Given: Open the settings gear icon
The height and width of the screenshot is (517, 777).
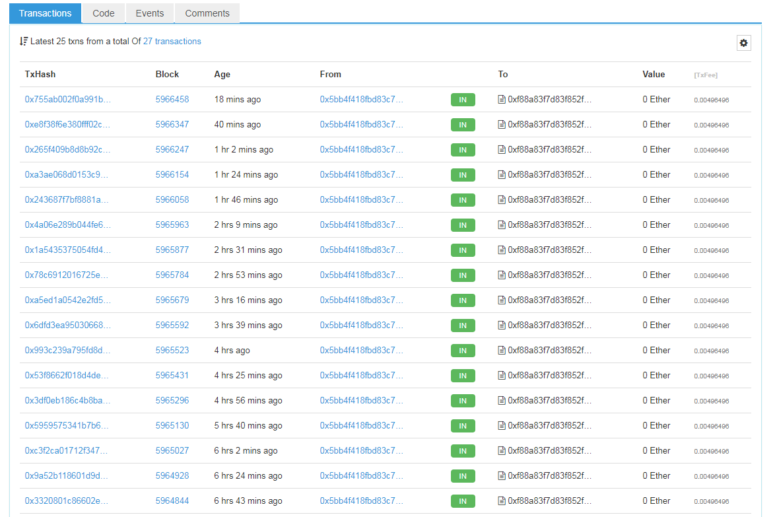Looking at the screenshot, I should click(743, 43).
